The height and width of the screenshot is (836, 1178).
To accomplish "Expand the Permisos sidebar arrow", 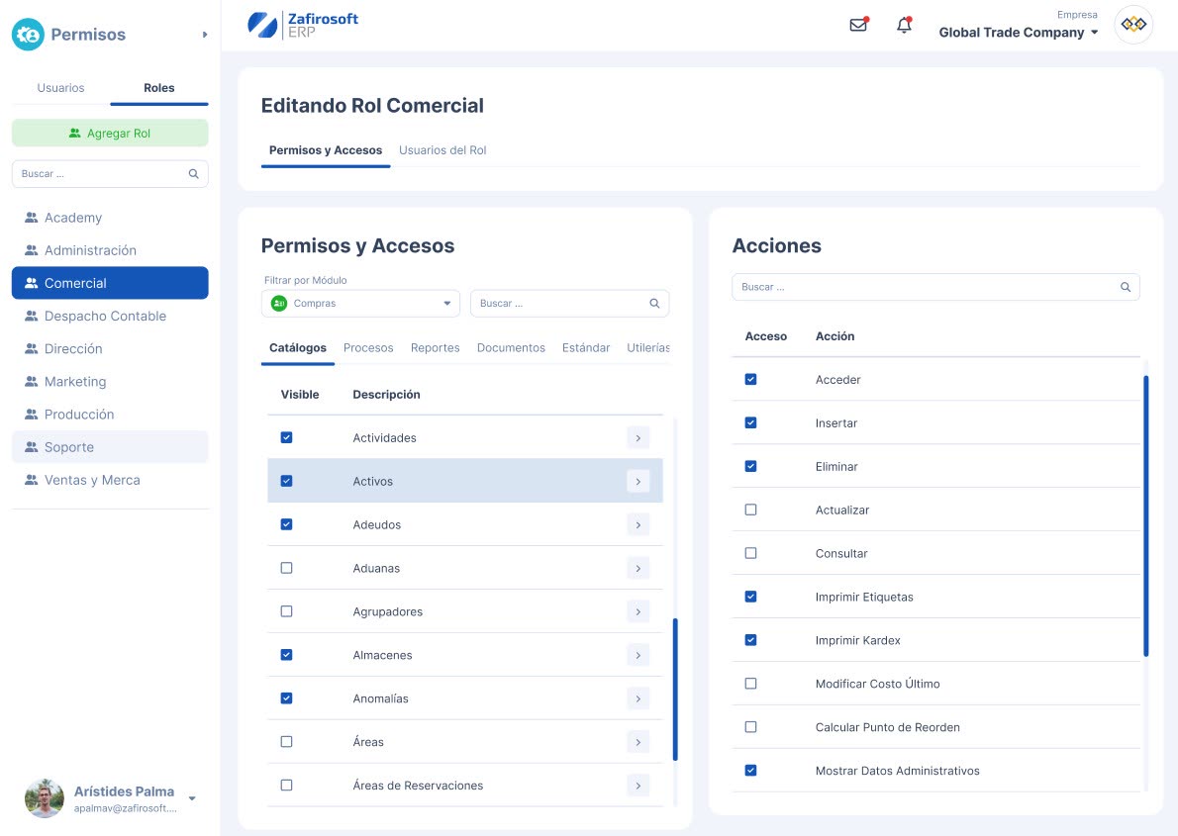I will [204, 35].
